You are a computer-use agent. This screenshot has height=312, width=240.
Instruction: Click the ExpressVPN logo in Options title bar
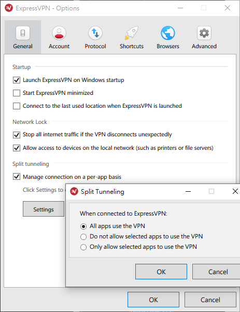point(9,8)
